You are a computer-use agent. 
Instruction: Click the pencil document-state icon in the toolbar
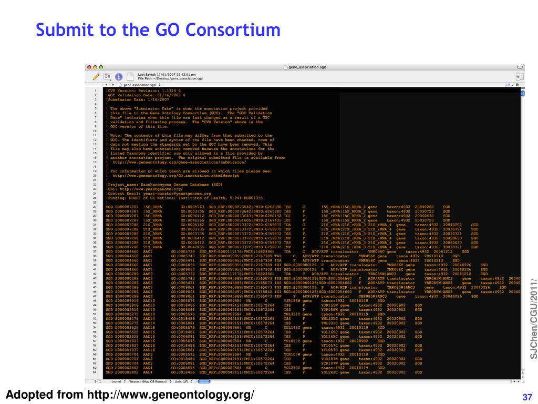[x=96, y=77]
